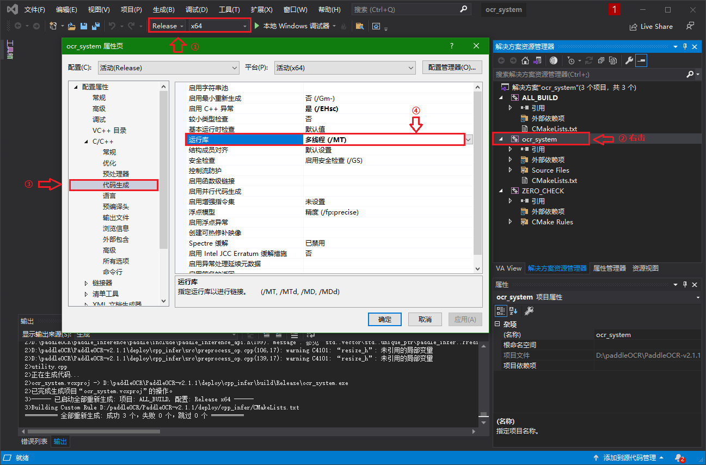
Task: Refresh the Solution Explorer view
Action: 590,60
